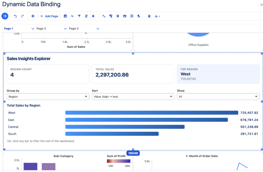Screen dimensions: 263x172
Task: Click the value 391,721.91
Action: pos(249,134)
